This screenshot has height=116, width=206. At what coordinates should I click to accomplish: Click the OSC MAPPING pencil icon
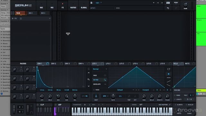point(170,105)
